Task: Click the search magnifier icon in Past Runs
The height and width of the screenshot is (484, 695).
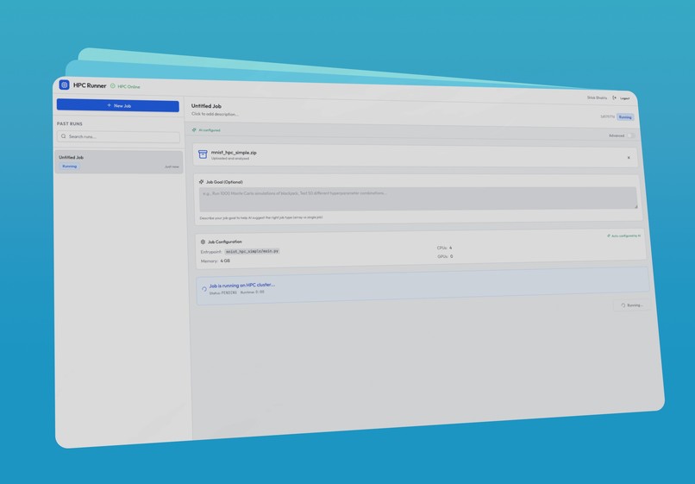Action: coord(64,136)
